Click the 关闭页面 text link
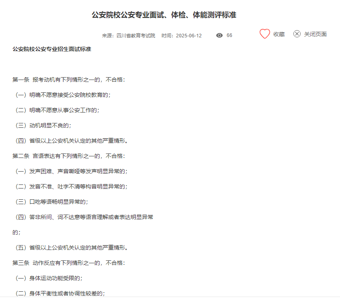The width and height of the screenshot is (340, 299). 315,35
